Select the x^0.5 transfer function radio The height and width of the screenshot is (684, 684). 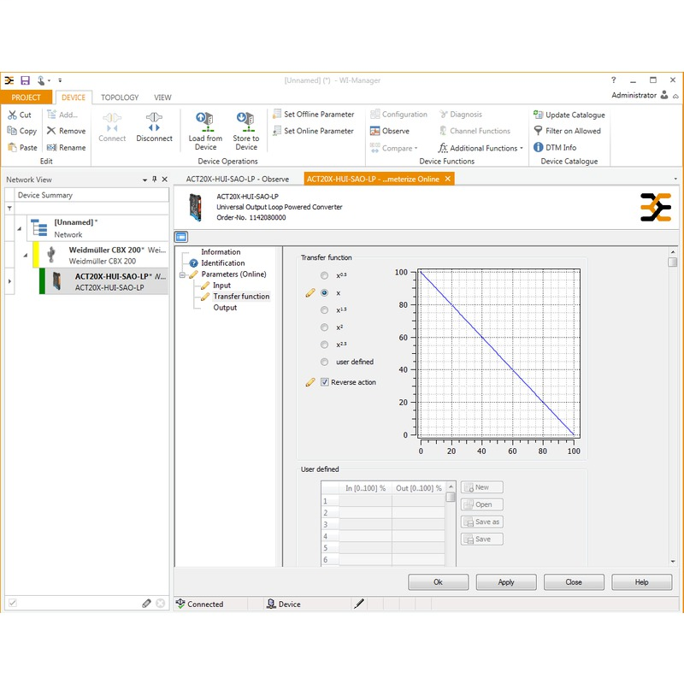[324, 275]
